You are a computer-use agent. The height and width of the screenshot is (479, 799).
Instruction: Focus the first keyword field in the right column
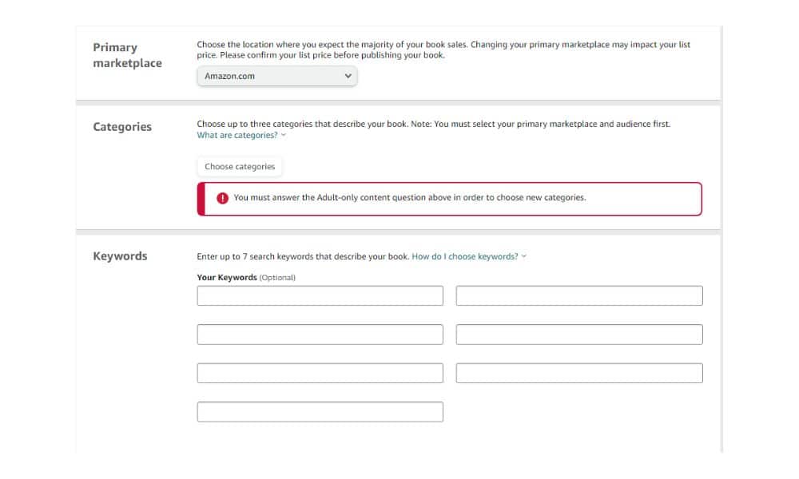click(x=579, y=295)
